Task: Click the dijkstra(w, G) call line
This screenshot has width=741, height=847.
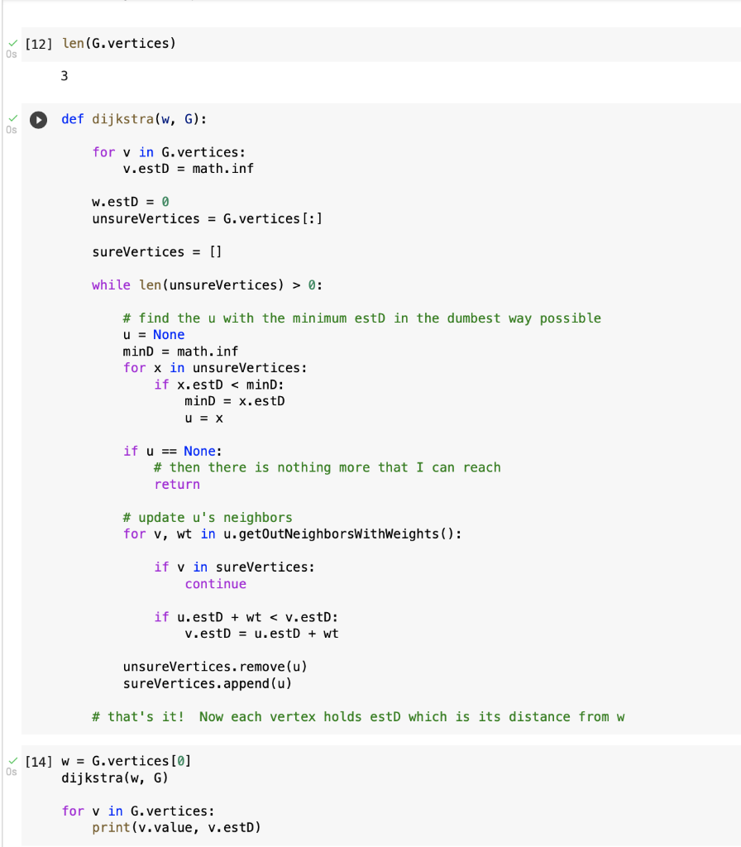Action: 114,778
